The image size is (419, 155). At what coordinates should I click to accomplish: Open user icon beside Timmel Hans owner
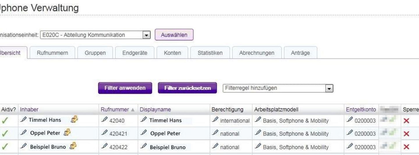[x=74, y=119]
